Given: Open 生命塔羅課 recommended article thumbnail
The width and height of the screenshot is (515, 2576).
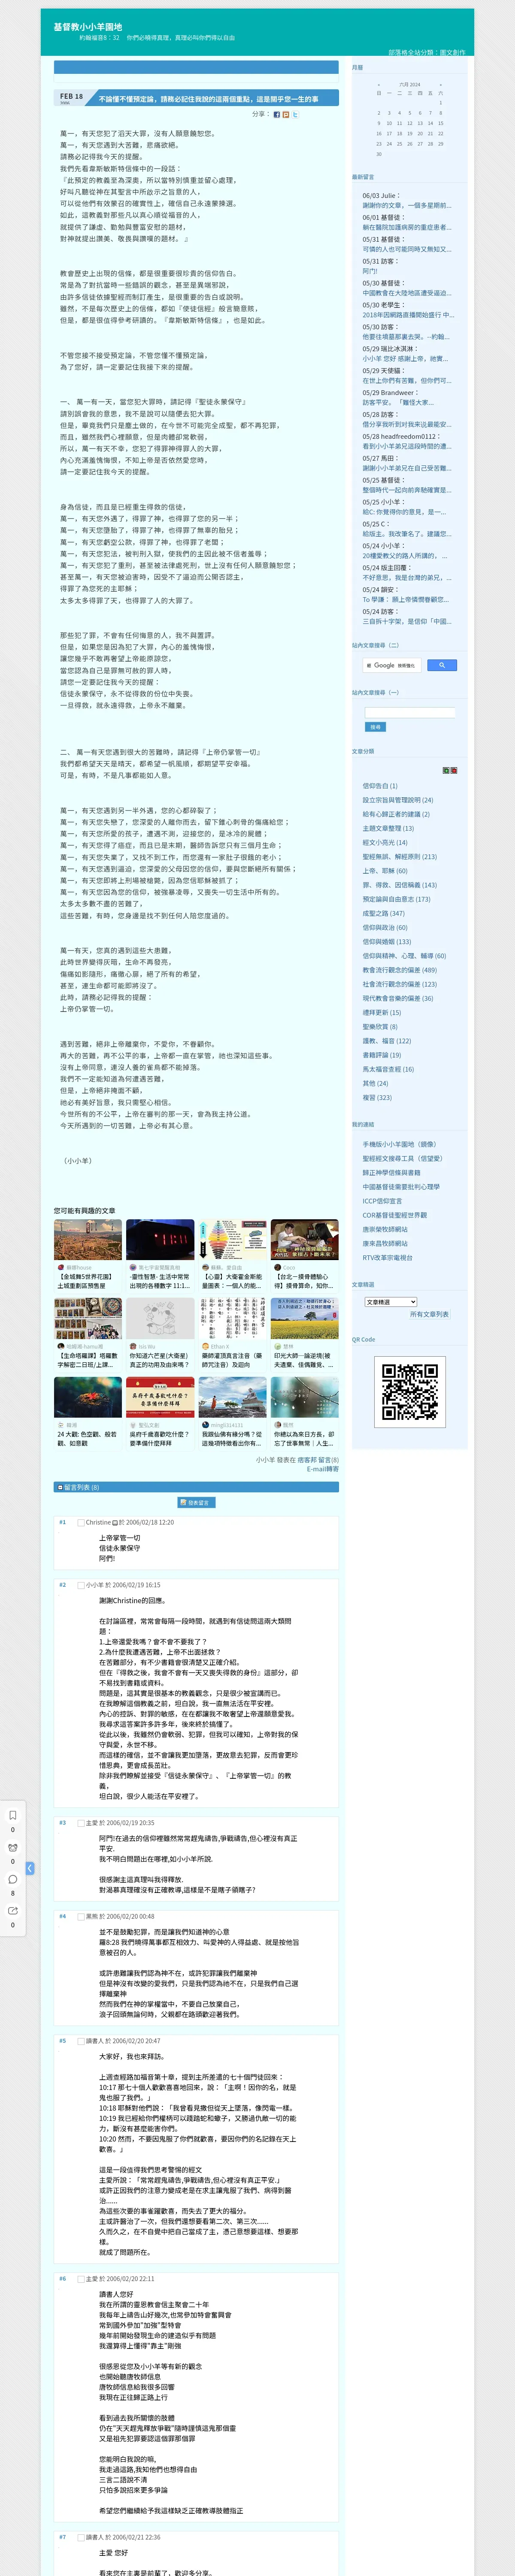Looking at the screenshot, I should coord(88,1319).
